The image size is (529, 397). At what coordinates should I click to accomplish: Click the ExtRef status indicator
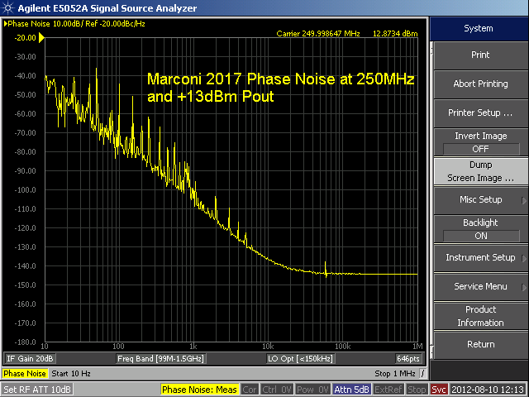(388, 390)
